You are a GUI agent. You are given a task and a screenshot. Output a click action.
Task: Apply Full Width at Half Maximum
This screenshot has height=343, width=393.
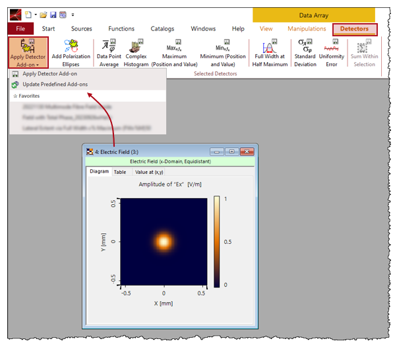click(270, 53)
